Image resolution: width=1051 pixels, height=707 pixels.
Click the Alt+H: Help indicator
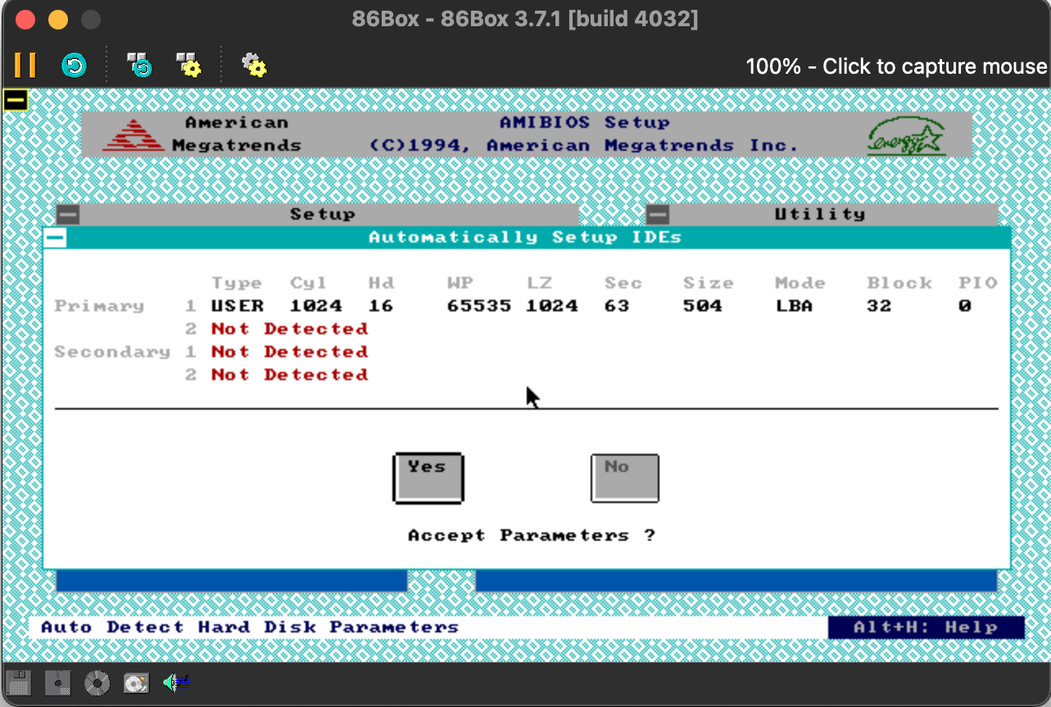(926, 628)
